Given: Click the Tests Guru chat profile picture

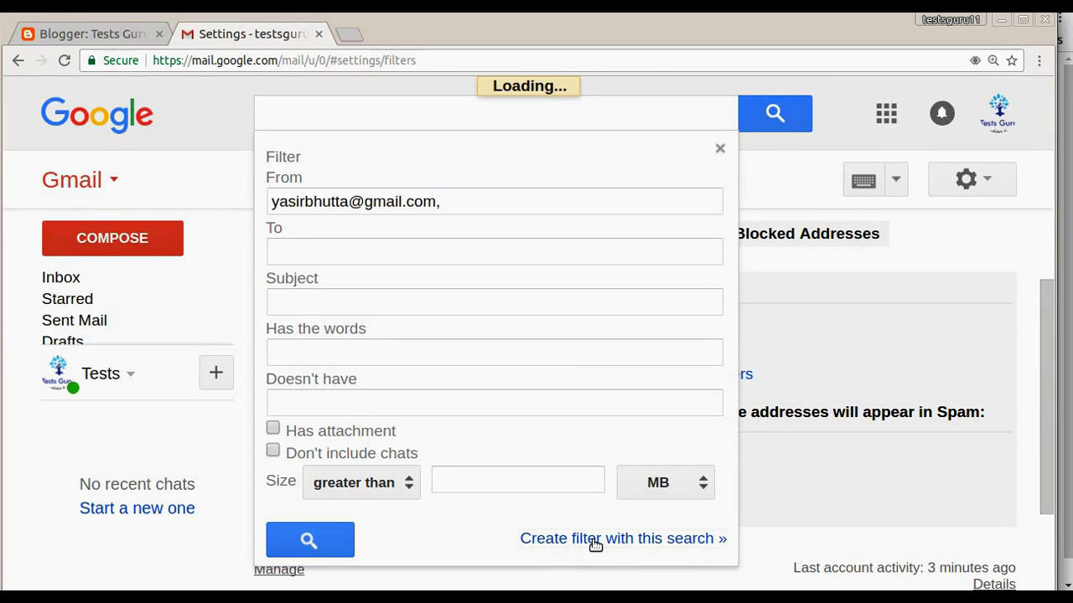Looking at the screenshot, I should (x=59, y=374).
